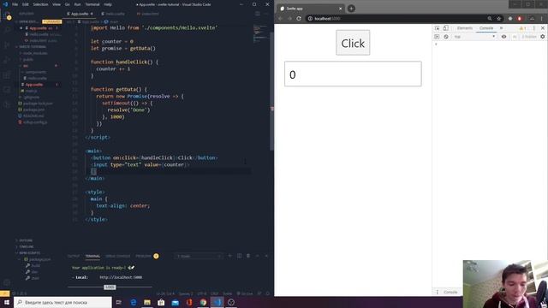Go back in Chrome browser history
548x308 pixels.
pyautogui.click(x=281, y=19)
